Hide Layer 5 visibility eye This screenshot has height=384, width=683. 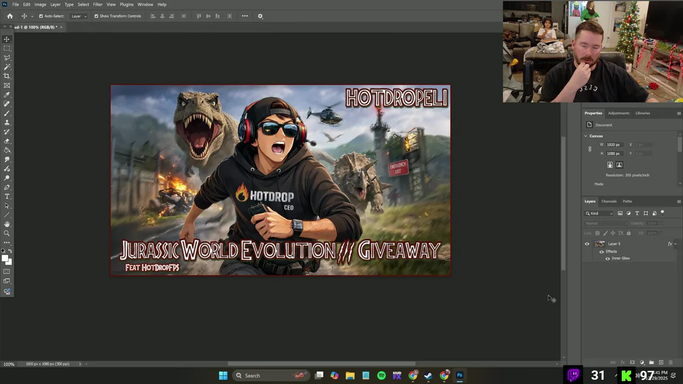[x=587, y=244]
